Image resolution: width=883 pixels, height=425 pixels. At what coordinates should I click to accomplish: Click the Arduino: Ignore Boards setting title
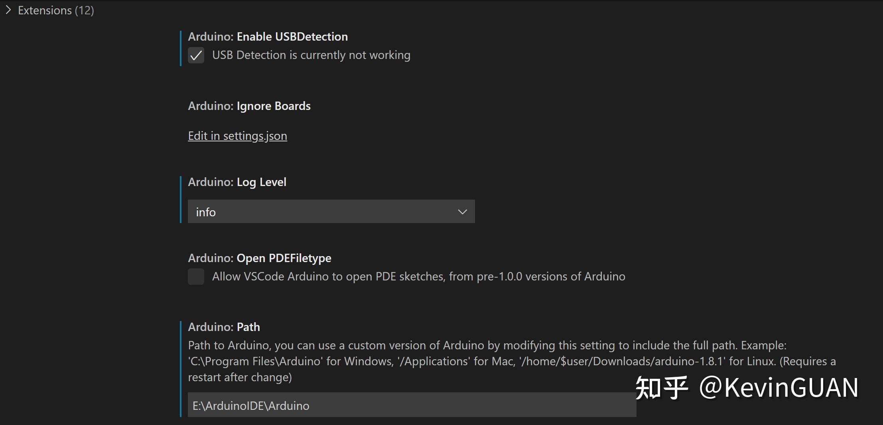point(249,106)
